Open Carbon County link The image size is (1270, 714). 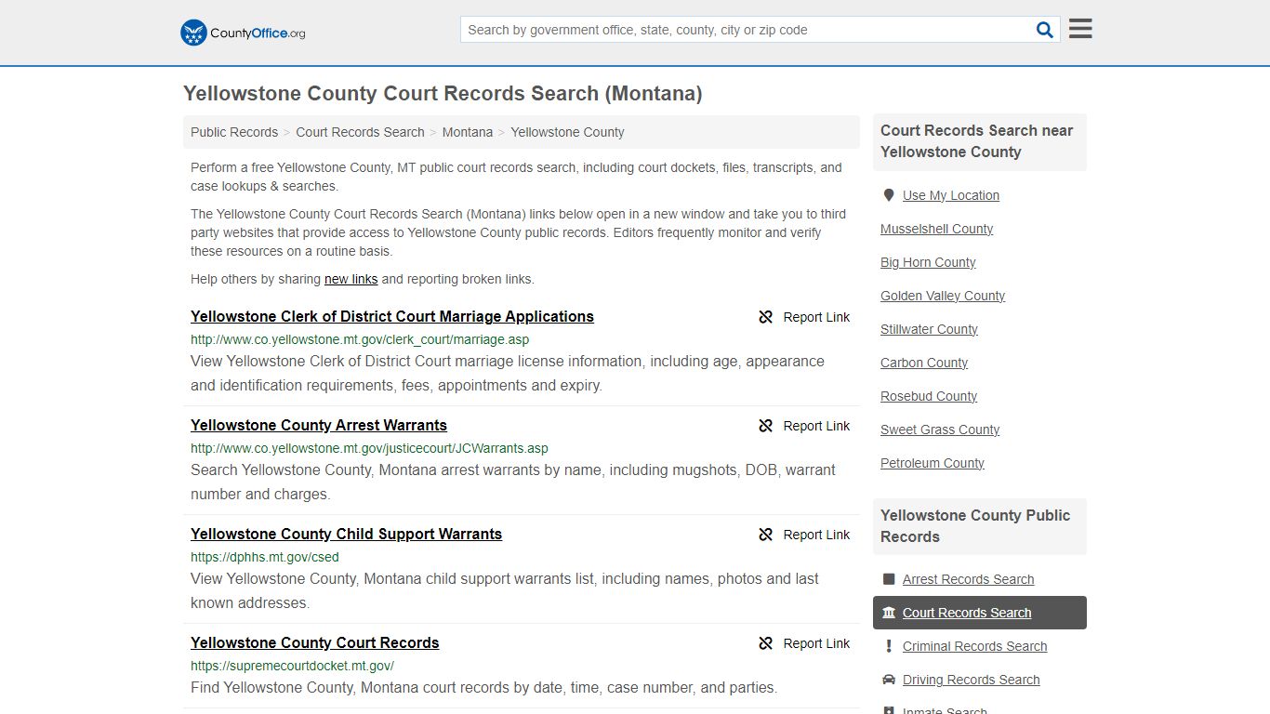(x=924, y=363)
